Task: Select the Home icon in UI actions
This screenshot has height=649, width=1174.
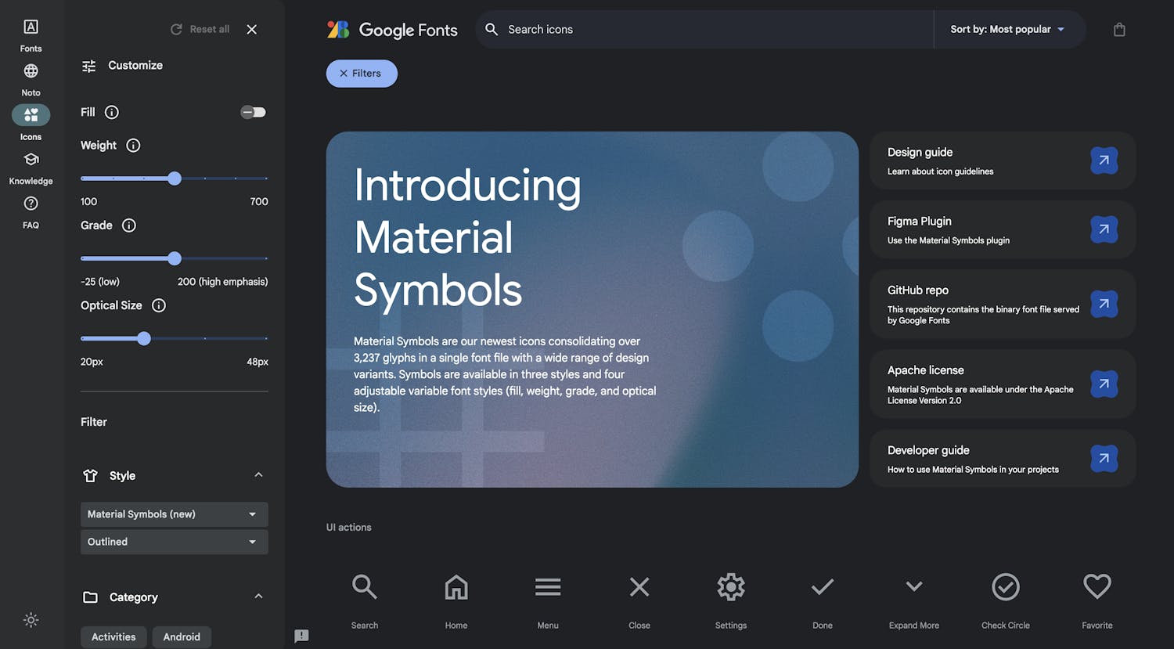Action: [456, 587]
